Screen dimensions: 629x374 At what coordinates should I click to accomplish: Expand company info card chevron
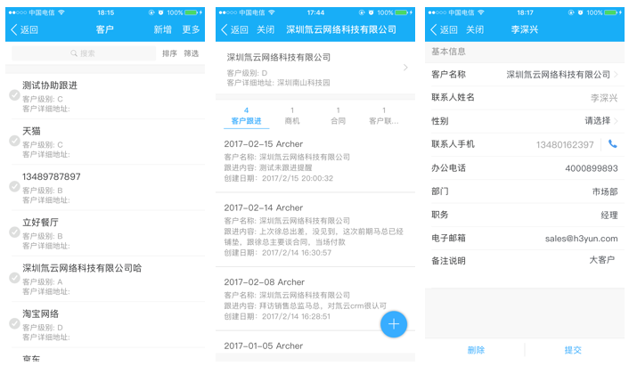(405, 68)
